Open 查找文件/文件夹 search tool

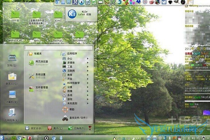click(75, 118)
